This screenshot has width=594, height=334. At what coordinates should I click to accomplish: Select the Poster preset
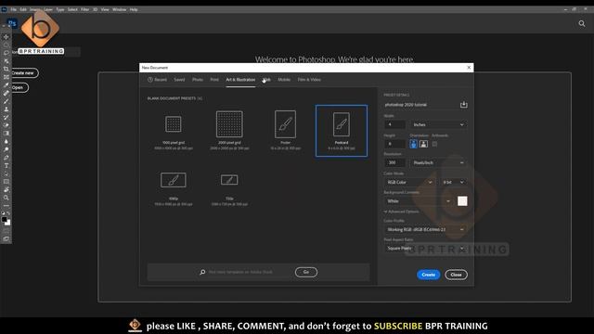point(286,131)
